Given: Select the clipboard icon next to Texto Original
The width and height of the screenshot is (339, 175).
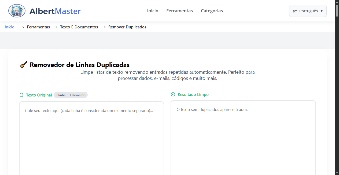Looking at the screenshot, I should tap(21, 95).
